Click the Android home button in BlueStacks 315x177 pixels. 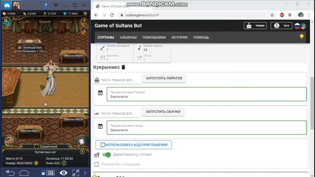pos(24,173)
